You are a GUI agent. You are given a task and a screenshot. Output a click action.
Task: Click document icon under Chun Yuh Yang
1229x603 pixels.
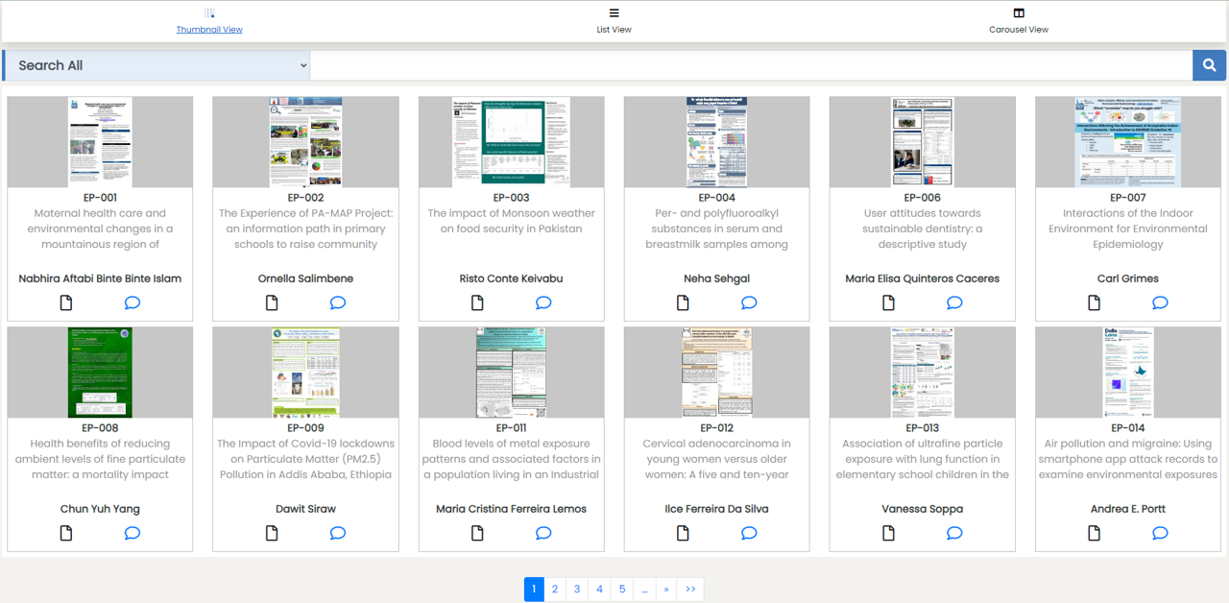66,534
